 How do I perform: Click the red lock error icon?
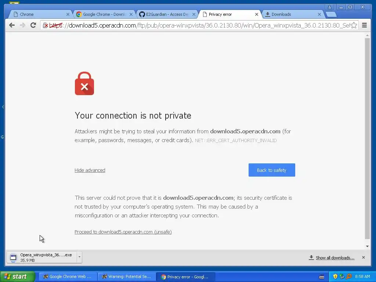click(x=84, y=83)
